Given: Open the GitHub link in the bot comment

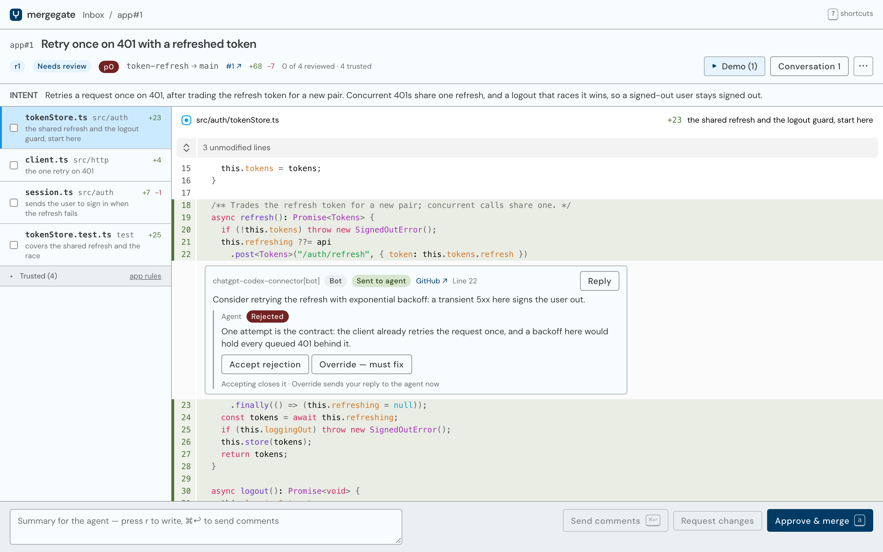Looking at the screenshot, I should coord(431,281).
